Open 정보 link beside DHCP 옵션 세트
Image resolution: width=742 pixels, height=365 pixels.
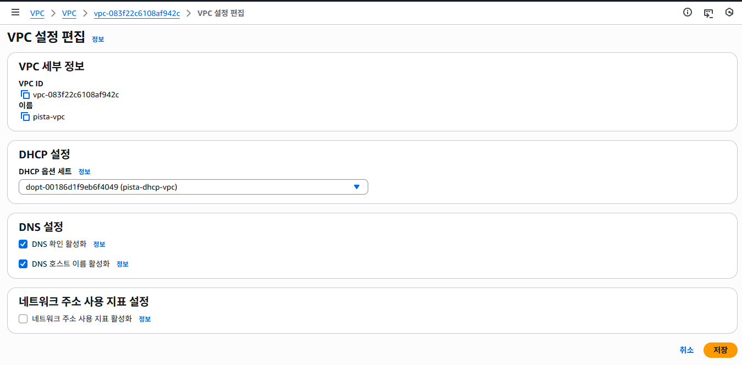tap(84, 172)
